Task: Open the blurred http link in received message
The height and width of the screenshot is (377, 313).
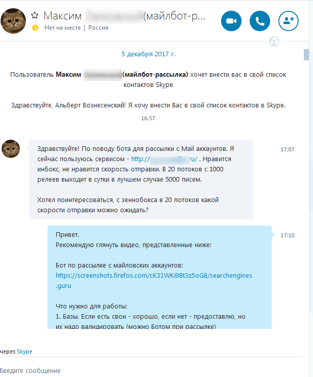Action: click(x=164, y=159)
